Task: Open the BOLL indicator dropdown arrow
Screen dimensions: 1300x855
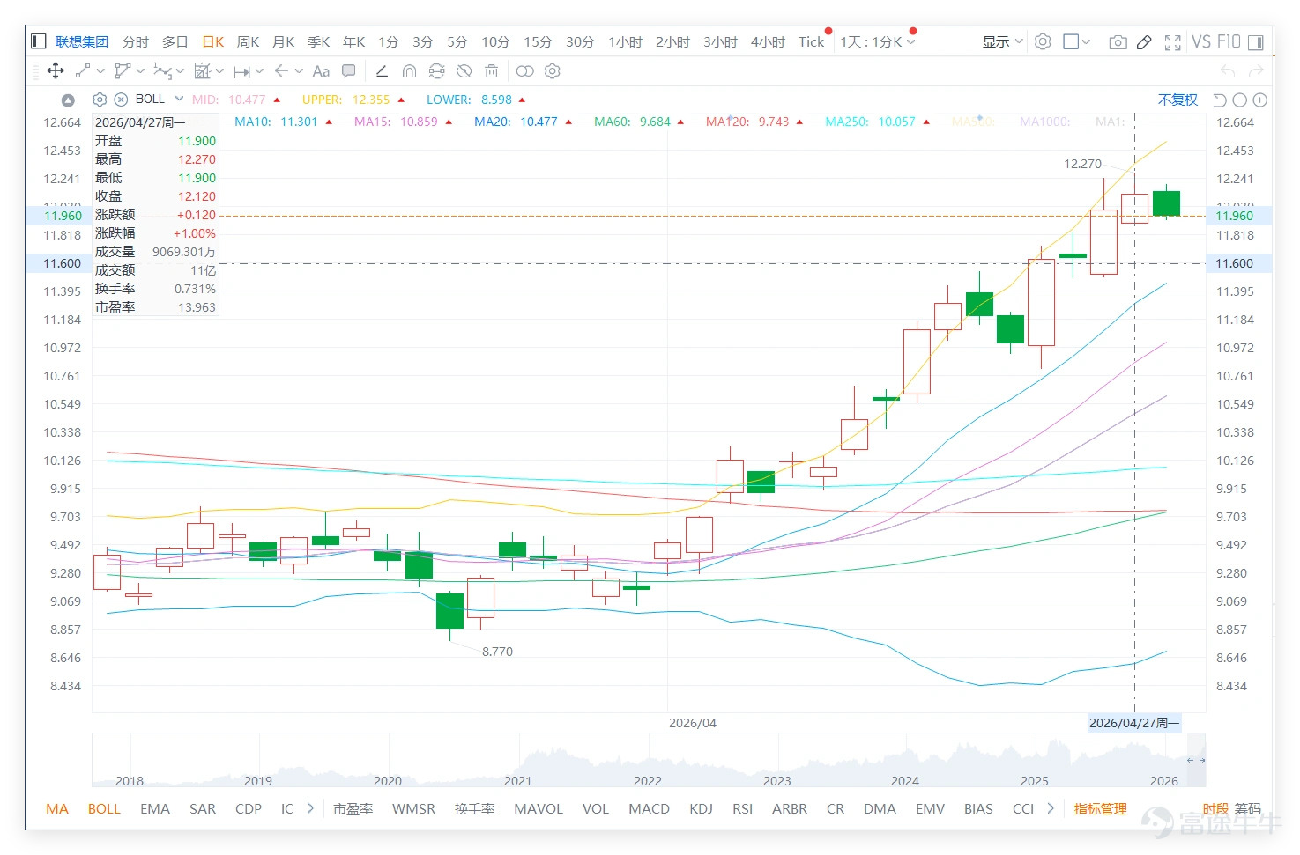Action: (179, 99)
